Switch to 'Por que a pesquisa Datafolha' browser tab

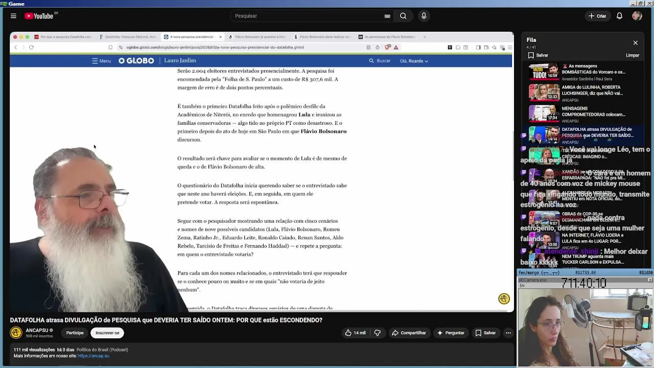pyautogui.click(x=62, y=37)
